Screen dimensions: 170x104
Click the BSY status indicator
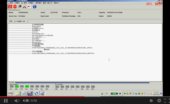coord(12,87)
